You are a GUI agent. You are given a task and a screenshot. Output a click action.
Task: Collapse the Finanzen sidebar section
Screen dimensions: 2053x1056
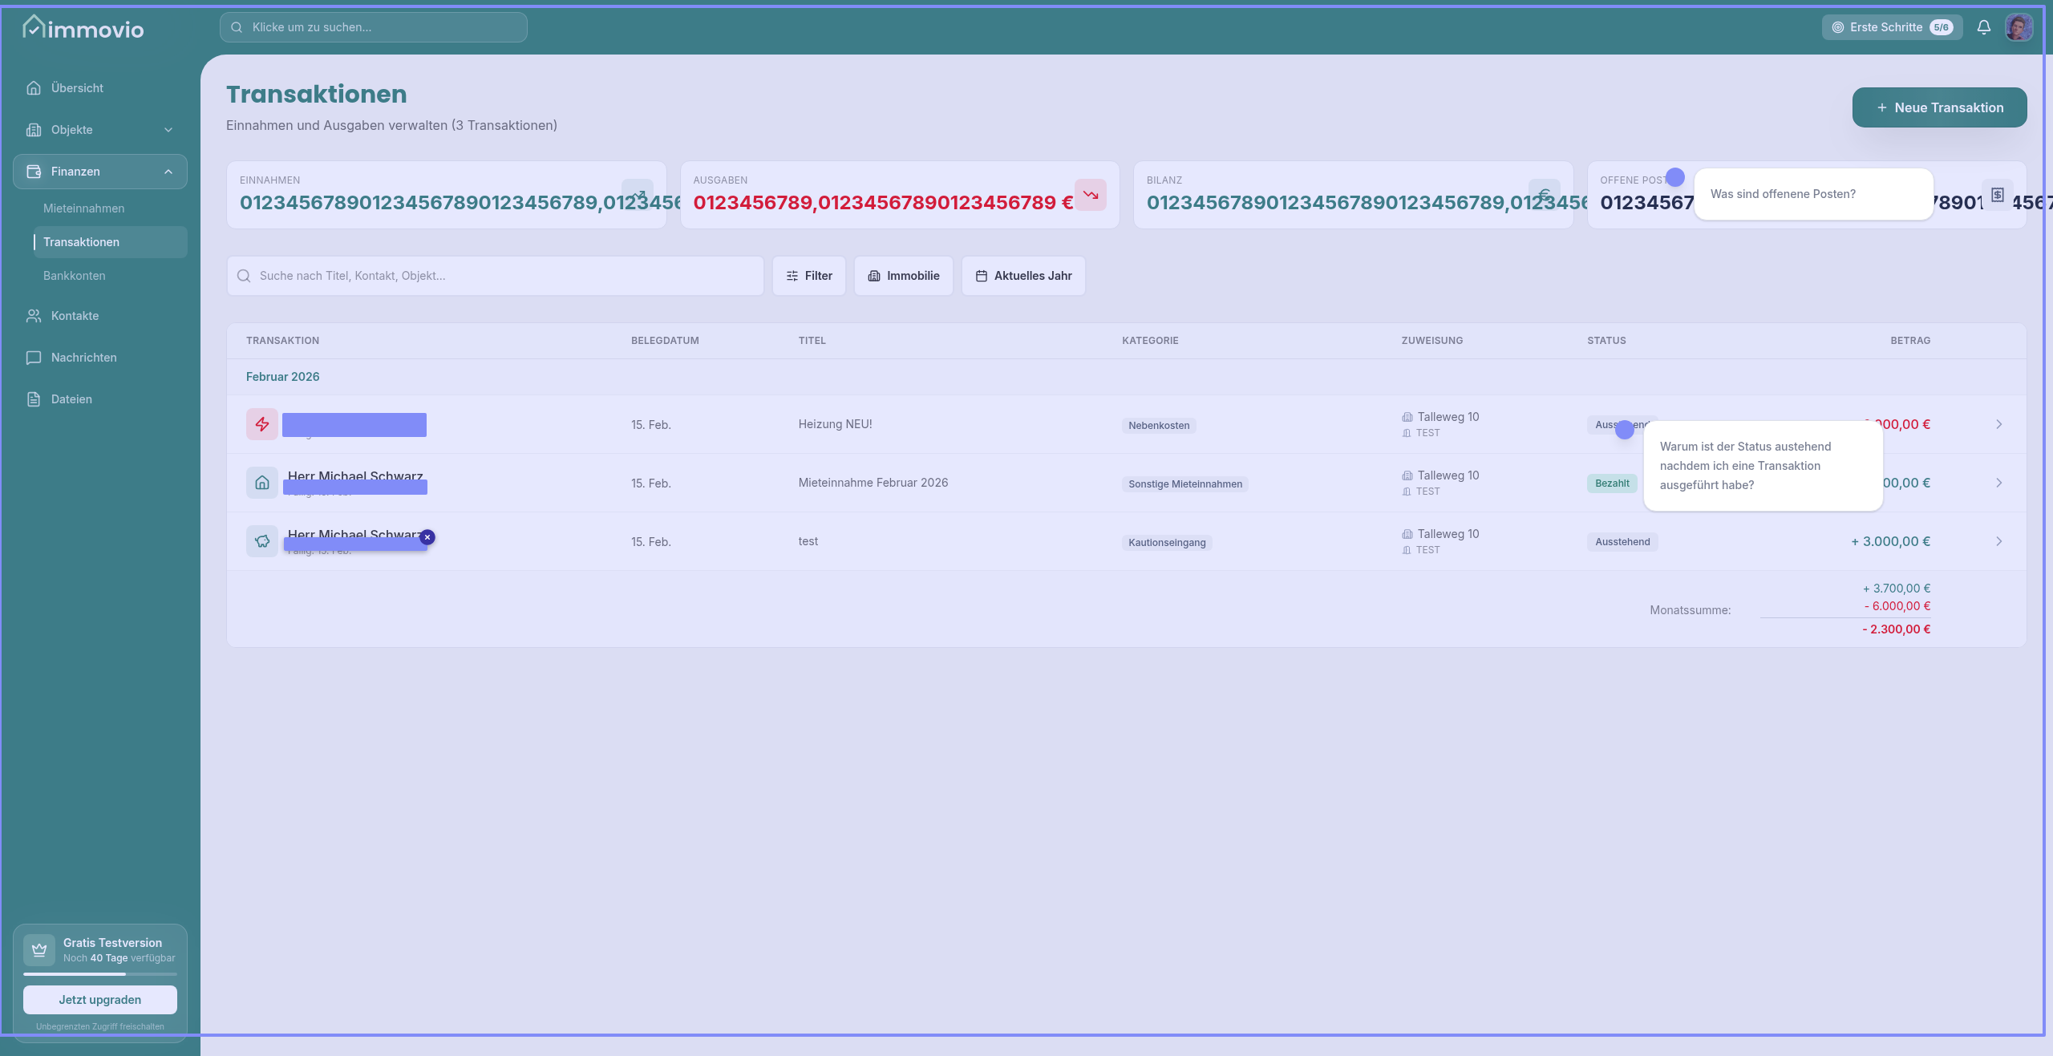click(x=168, y=172)
